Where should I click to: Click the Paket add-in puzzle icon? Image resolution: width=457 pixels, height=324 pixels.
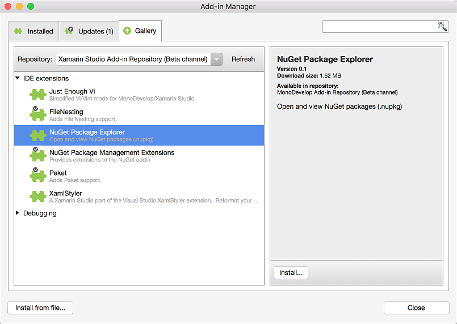coord(38,175)
